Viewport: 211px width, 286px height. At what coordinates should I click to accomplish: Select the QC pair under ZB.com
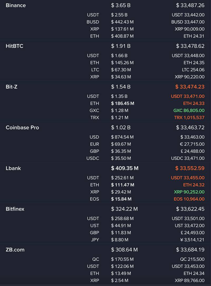(x=96, y=259)
